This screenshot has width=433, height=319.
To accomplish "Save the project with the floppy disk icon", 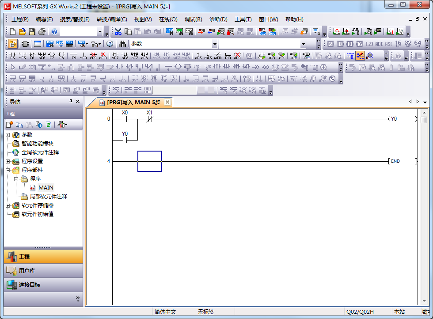I will (32, 32).
